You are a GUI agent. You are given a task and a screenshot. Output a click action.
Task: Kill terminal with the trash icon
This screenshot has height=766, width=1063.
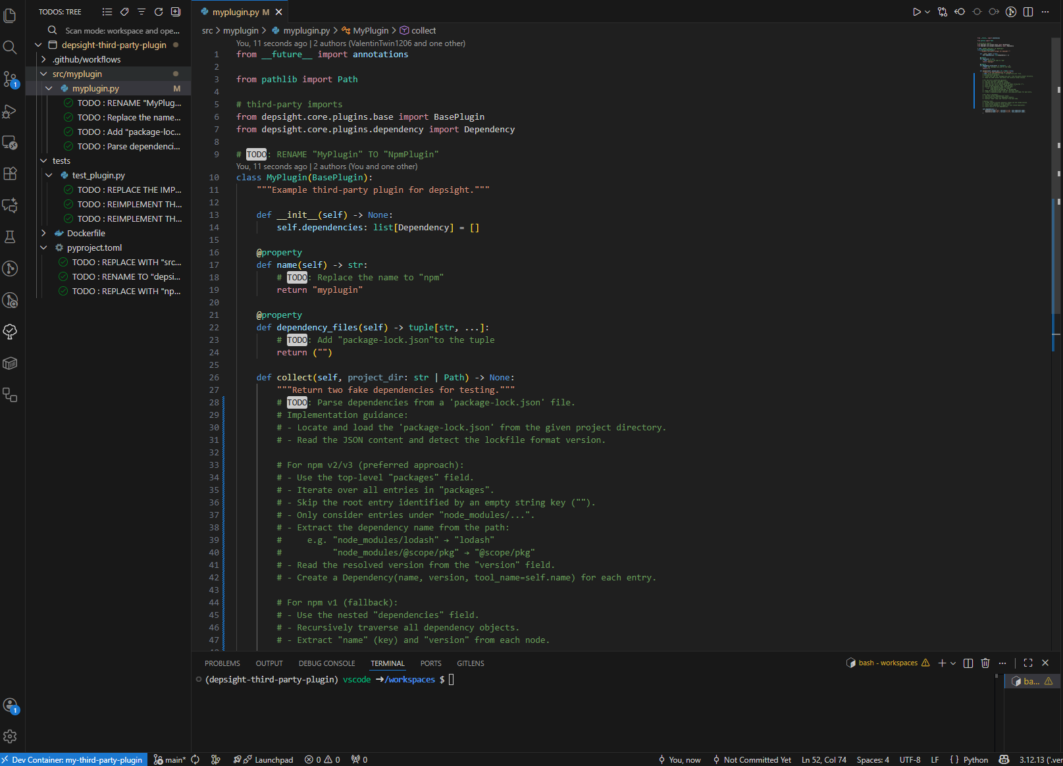point(985,663)
